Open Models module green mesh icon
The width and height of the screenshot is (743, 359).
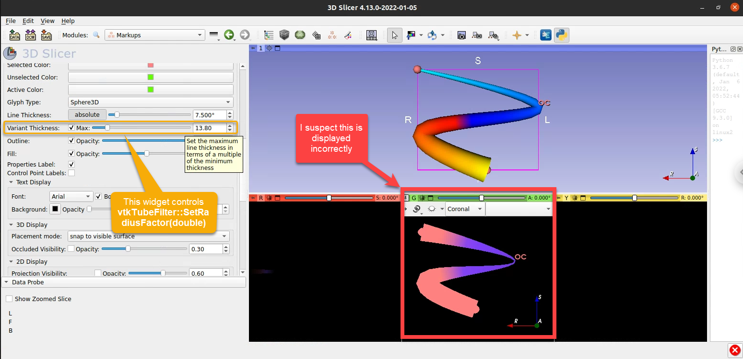pyautogui.click(x=300, y=35)
